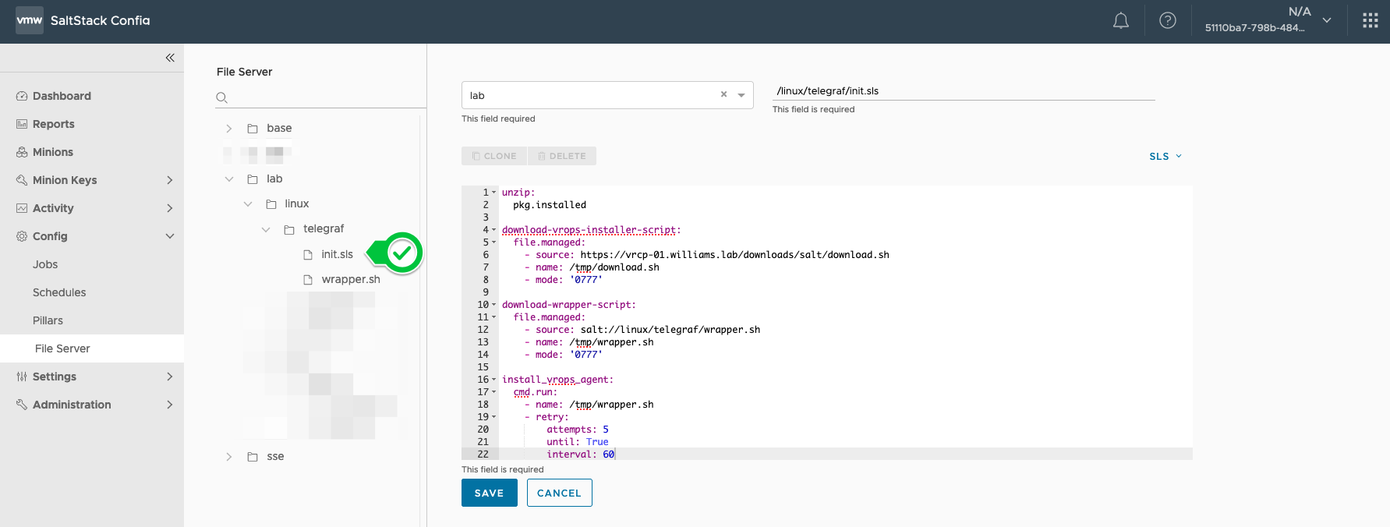Expand the Minion Keys submenu chevron
Image resolution: width=1390 pixels, height=527 pixels.
pyautogui.click(x=170, y=180)
